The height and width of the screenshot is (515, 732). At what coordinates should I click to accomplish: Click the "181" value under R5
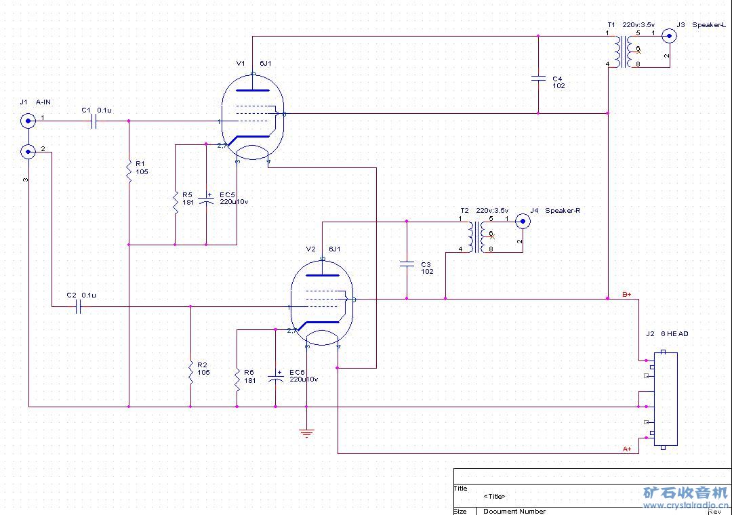(x=188, y=202)
